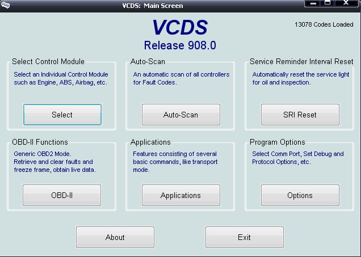Click the large VCDS logo heading

(x=180, y=27)
